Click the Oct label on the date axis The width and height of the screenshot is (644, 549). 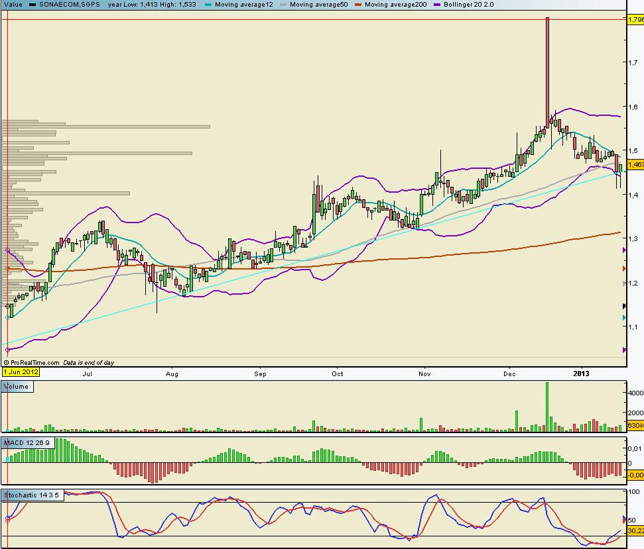coord(338,374)
